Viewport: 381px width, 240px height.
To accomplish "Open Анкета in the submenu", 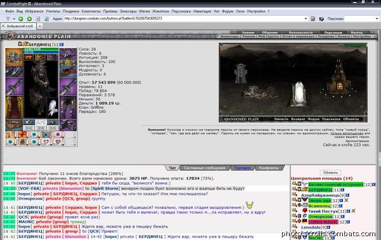I will [x=344, y=36].
